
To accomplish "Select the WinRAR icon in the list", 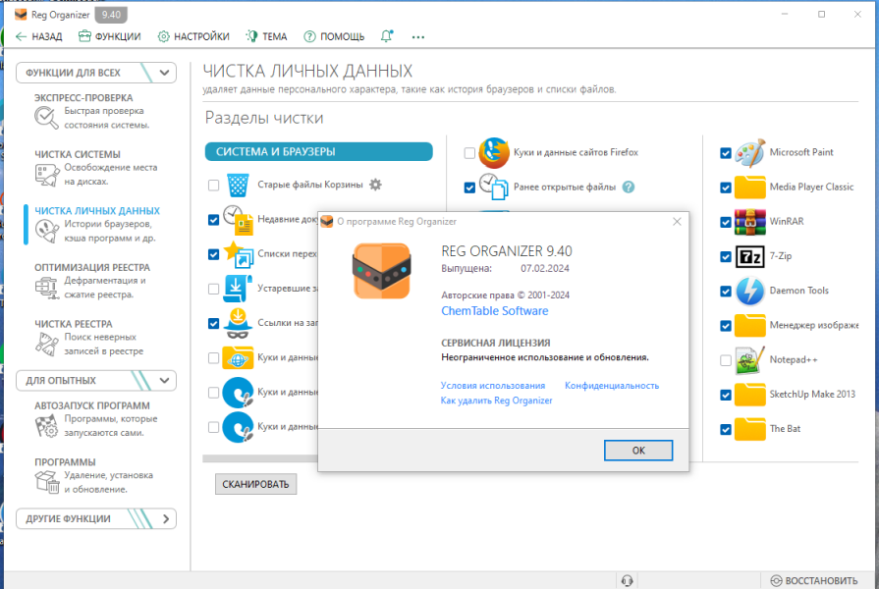I will pos(749,222).
